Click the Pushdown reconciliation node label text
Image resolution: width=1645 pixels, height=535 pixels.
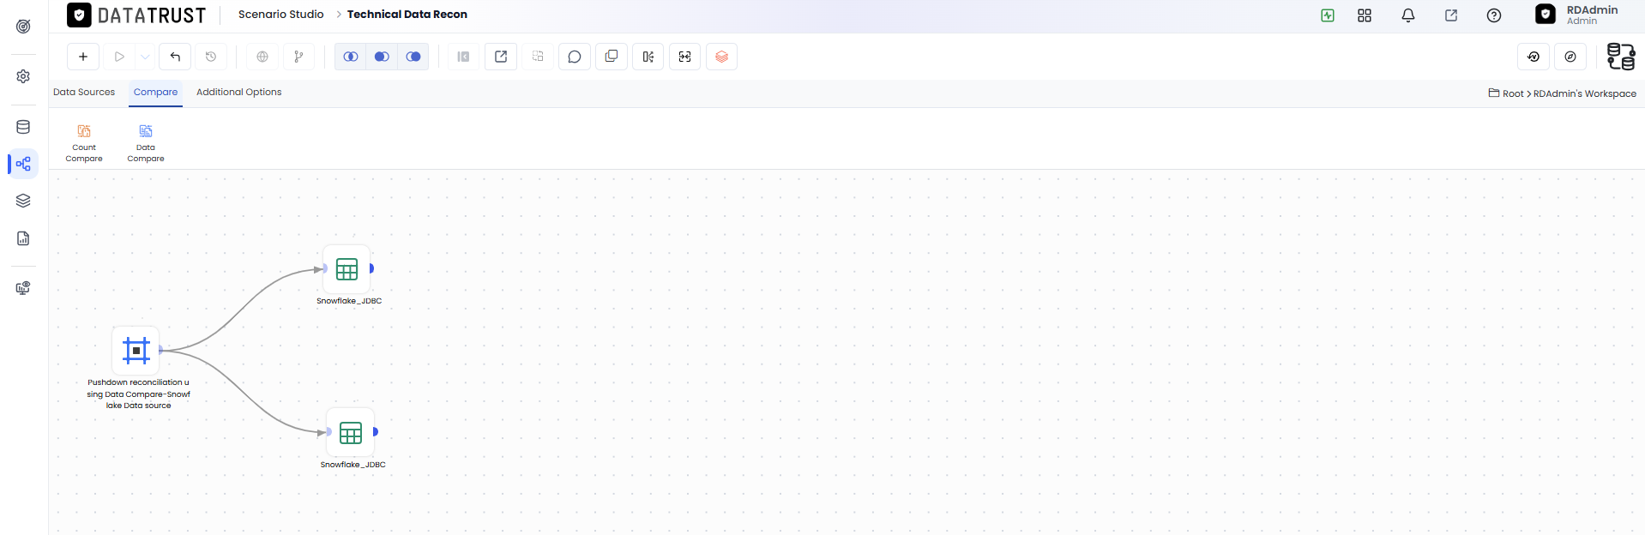(x=138, y=394)
